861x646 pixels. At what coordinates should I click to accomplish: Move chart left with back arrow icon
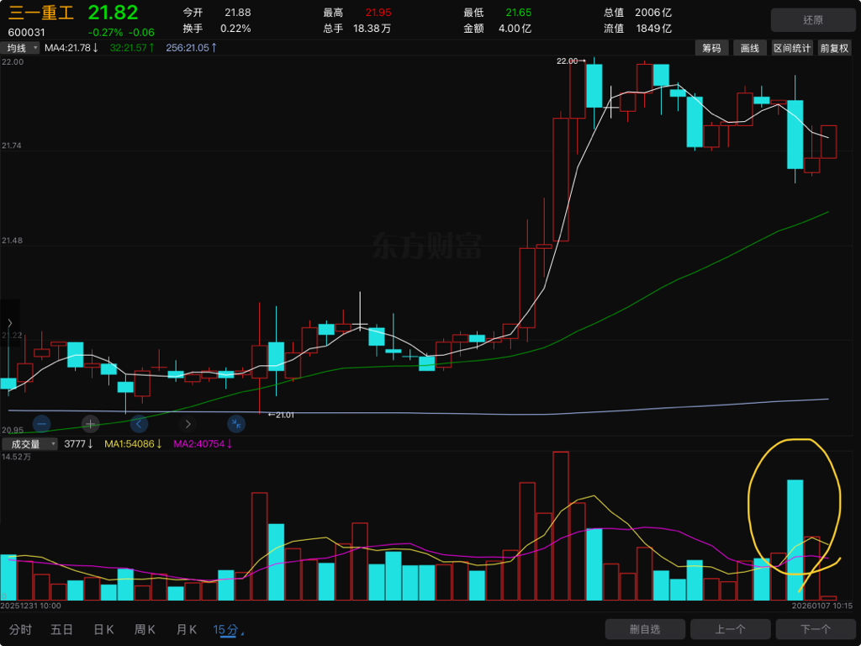pyautogui.click(x=139, y=424)
